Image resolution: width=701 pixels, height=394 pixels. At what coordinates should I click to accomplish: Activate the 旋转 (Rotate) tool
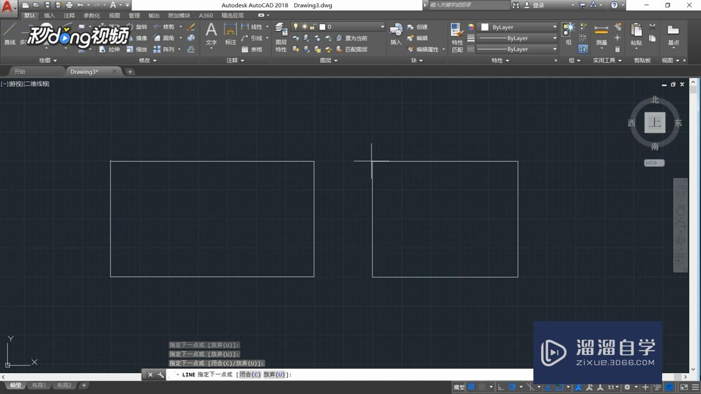141,26
